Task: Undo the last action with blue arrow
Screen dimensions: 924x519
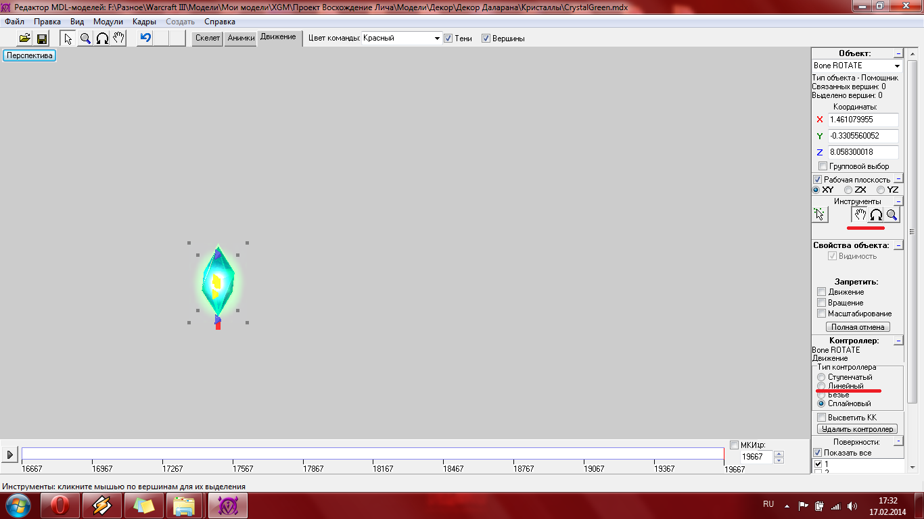Action: point(145,39)
